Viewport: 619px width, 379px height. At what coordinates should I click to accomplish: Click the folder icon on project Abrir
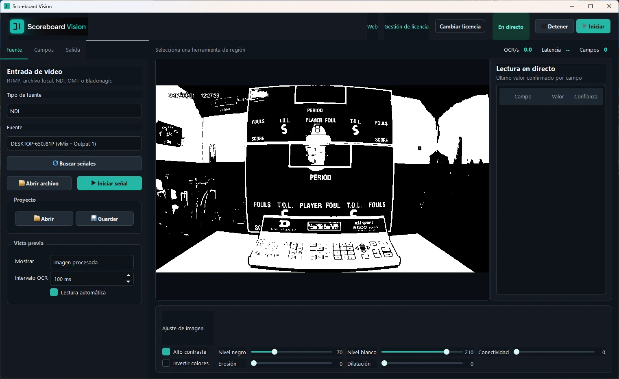(37, 218)
